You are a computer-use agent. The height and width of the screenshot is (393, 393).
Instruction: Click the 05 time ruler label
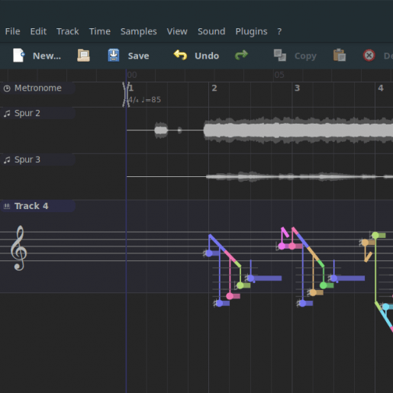tap(279, 75)
